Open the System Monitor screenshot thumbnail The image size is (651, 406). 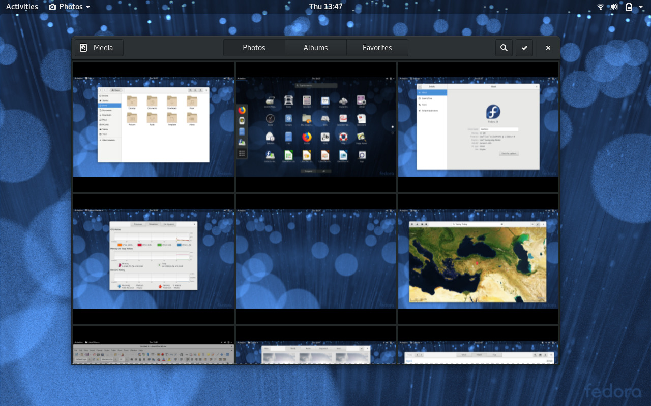point(154,259)
